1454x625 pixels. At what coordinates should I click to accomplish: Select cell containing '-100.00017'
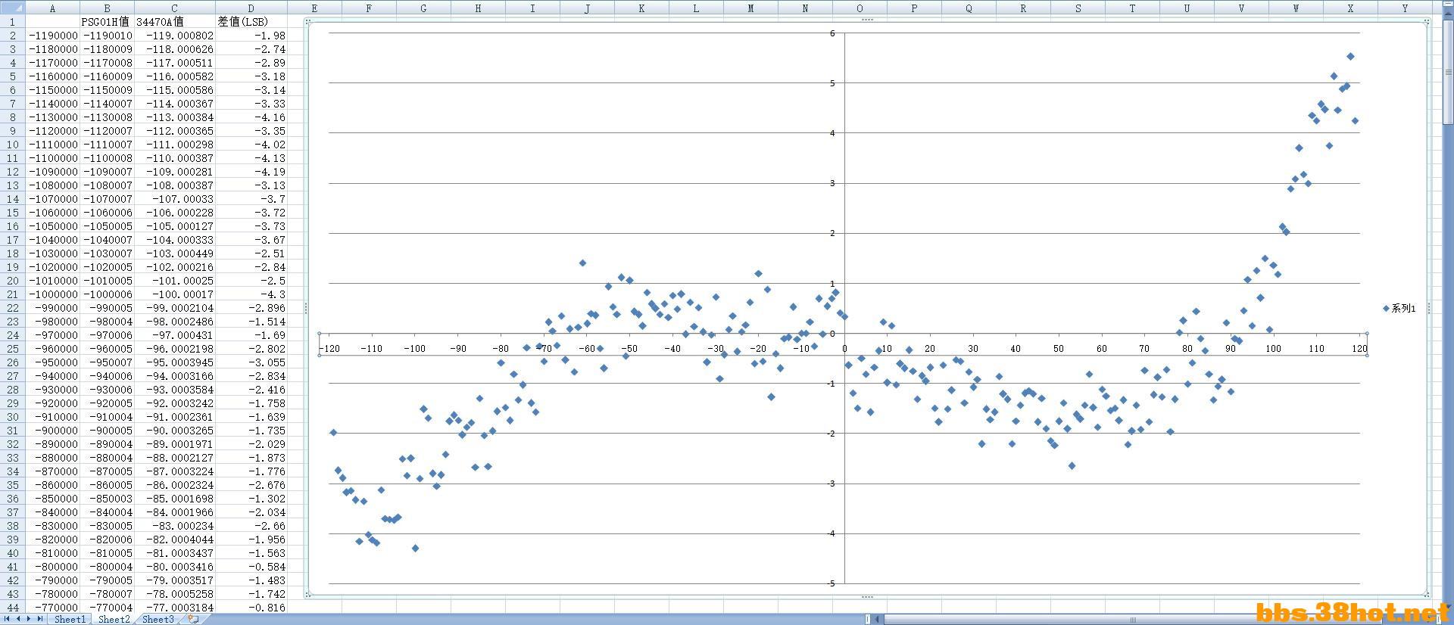(175, 294)
